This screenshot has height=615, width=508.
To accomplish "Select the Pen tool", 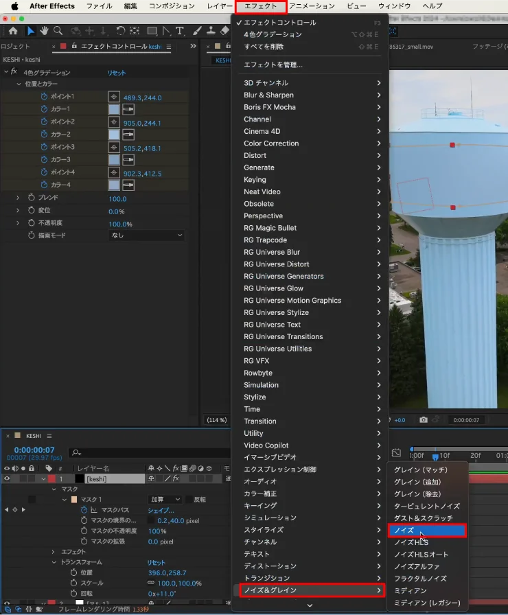I will coord(166,31).
